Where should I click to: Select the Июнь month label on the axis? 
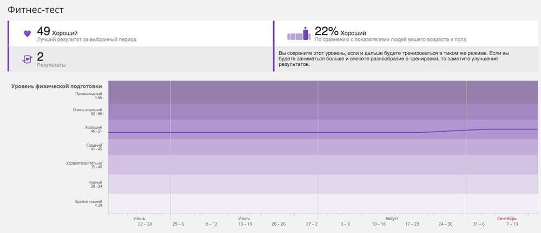point(140,218)
